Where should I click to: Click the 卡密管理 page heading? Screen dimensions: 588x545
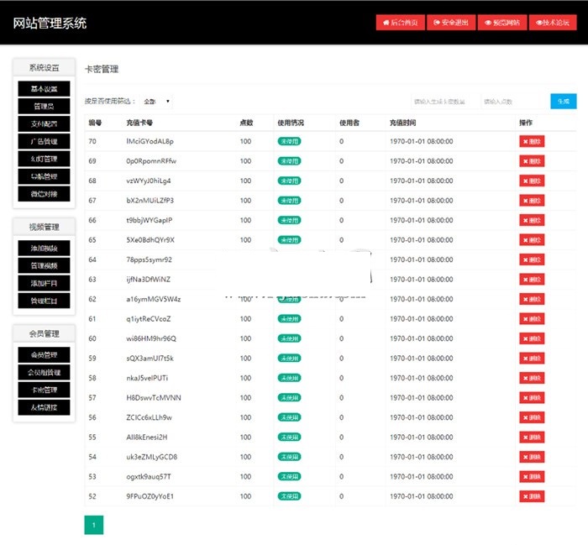click(x=102, y=69)
